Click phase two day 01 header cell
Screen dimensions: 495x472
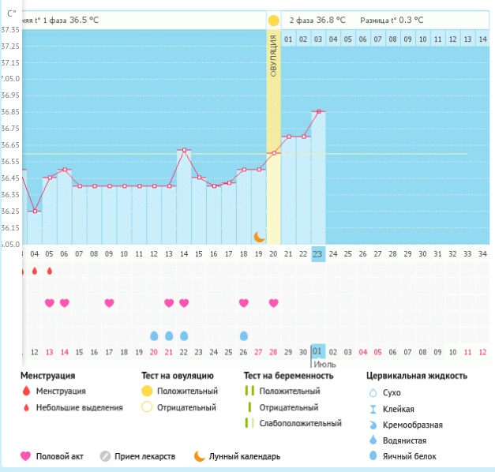[288, 39]
